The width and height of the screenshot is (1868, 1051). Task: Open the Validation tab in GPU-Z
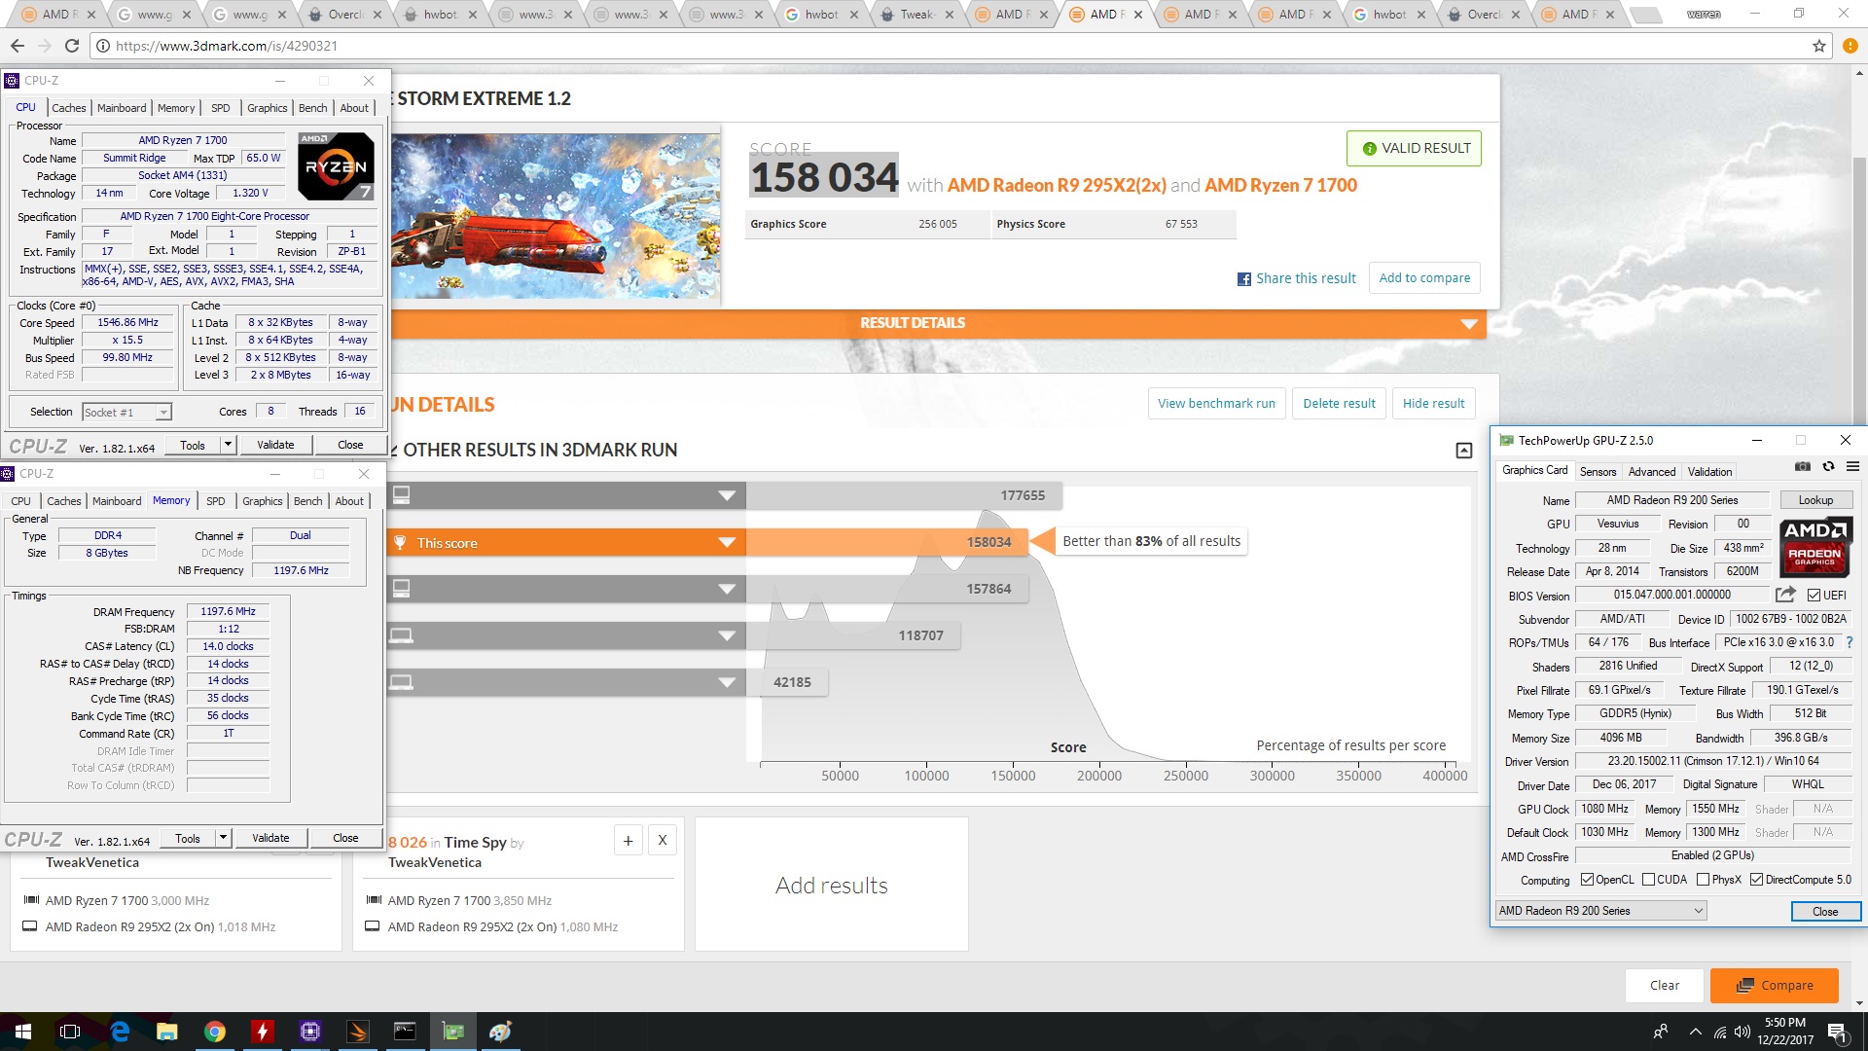(x=1709, y=472)
